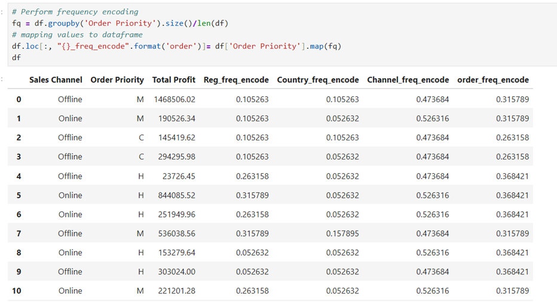Click the Sales Channel column header
Viewport: 557px width, 303px height.
tap(56, 80)
